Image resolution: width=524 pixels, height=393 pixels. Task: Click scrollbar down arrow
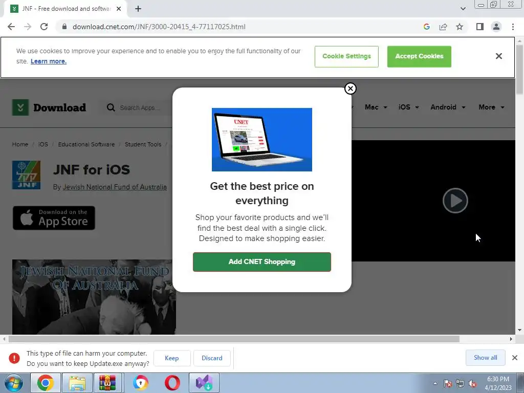pos(519,330)
